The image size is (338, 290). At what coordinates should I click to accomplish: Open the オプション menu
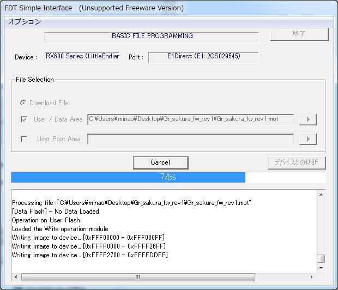pyautogui.click(x=25, y=22)
